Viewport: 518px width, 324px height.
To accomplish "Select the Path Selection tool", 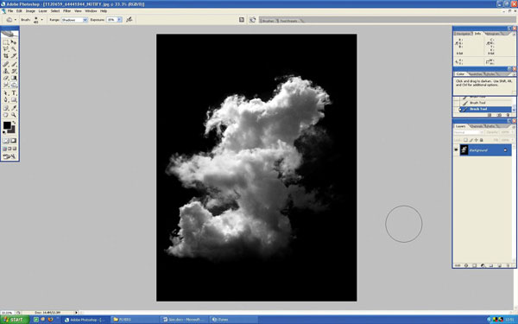I will tap(6, 93).
